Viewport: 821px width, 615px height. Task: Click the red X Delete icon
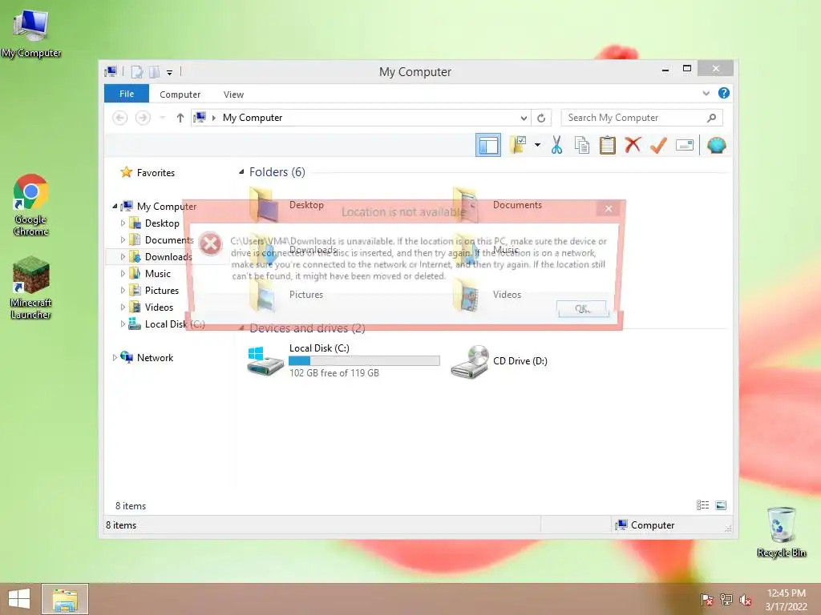pyautogui.click(x=633, y=145)
